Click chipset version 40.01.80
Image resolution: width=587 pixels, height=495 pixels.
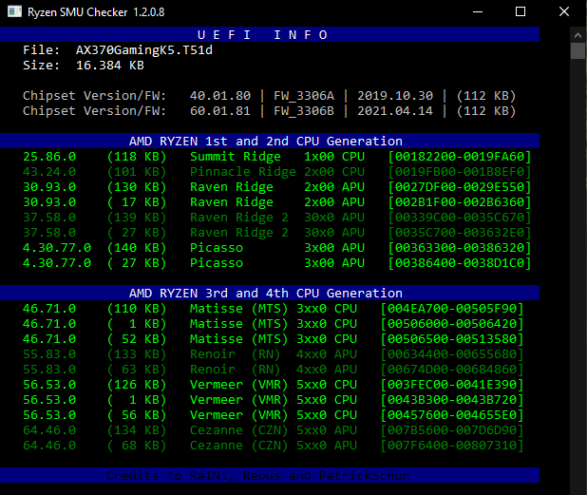click(220, 96)
